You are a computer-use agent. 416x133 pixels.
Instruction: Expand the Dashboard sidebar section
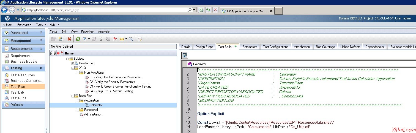[x=41, y=33]
